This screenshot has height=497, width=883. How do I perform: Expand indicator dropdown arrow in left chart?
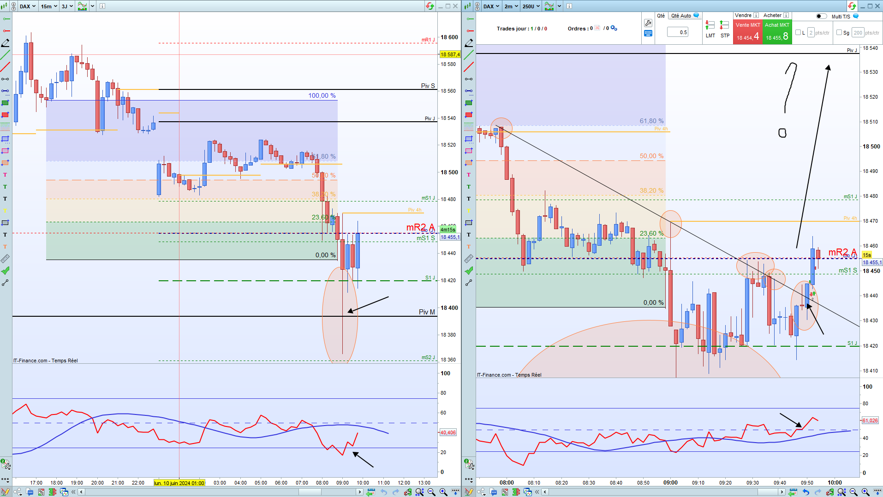(x=93, y=6)
